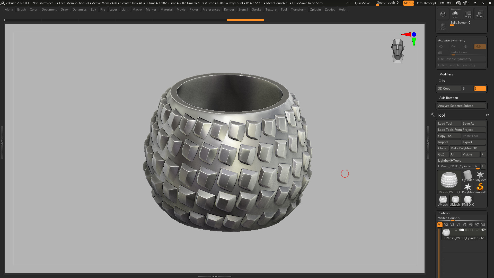Click the left tray divider arrows
The width and height of the screenshot is (494, 278).
click(x=2, y=142)
